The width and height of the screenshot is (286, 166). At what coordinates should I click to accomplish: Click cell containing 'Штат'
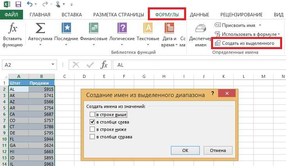(19, 83)
